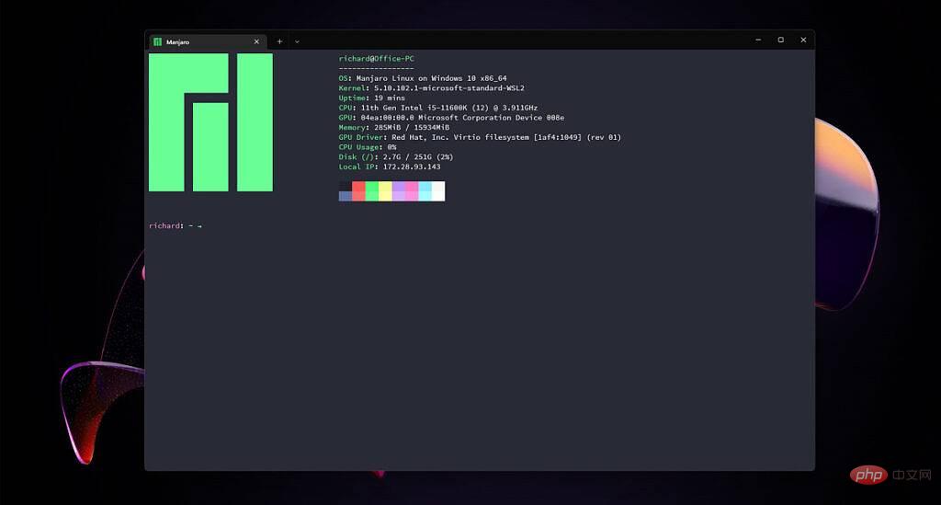Click the OS: Manjaro Linux line
This screenshot has height=505, width=941.
pyautogui.click(x=423, y=78)
